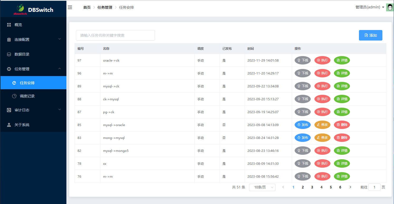This screenshot has width=394, height=204.
Task: Open the 概览 overview grid icon
Action: 9,25
